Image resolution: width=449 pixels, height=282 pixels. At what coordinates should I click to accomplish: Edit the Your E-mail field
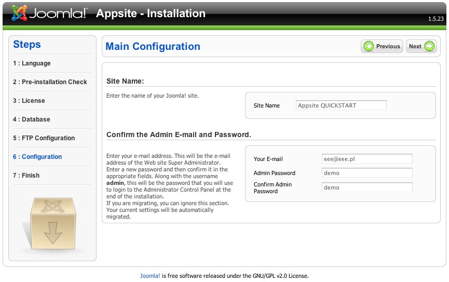[x=367, y=159]
